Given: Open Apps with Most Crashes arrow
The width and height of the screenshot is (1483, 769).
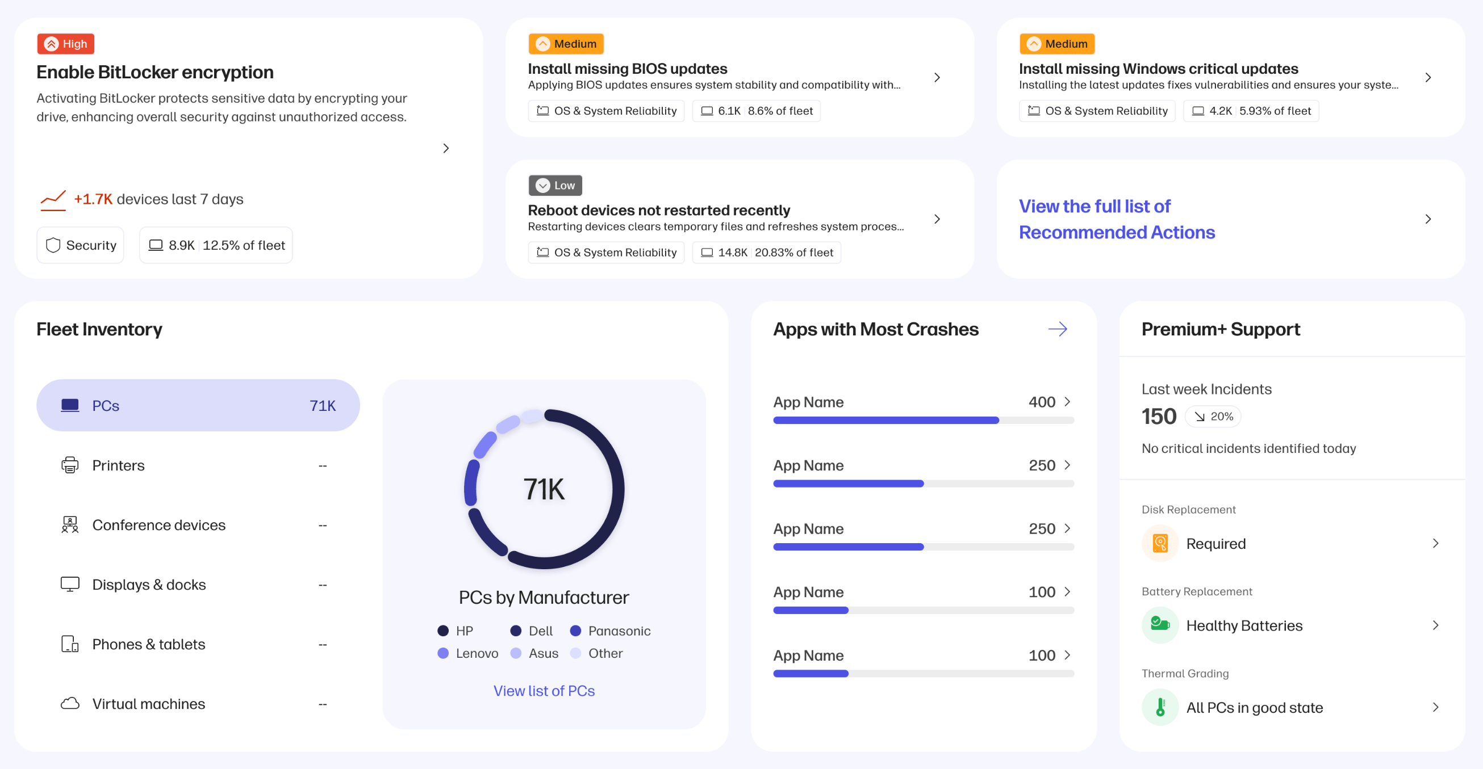Looking at the screenshot, I should pos(1057,329).
